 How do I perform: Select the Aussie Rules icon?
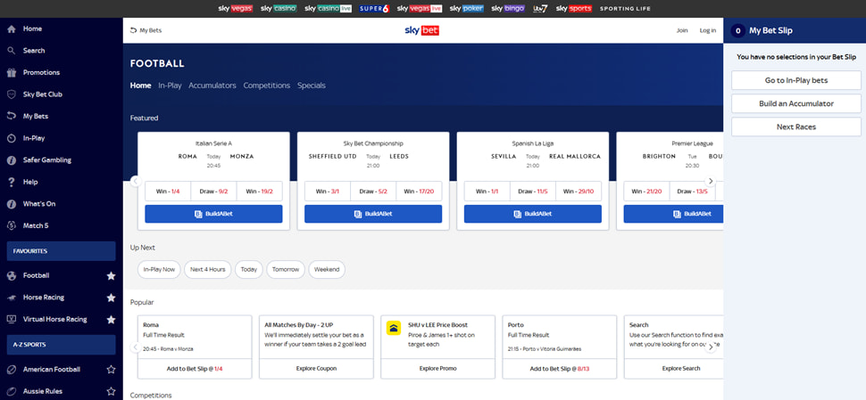point(11,391)
